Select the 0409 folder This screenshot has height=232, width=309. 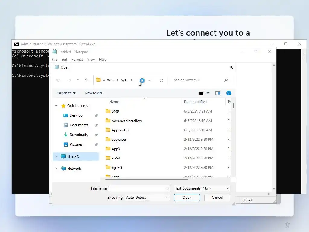click(115, 111)
